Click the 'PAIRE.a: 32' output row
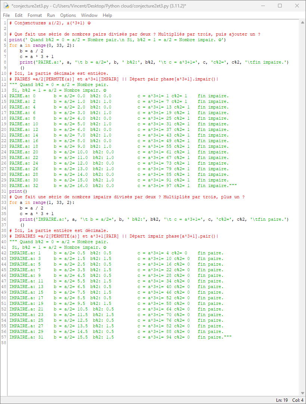This screenshot has height=404, width=306. (123, 186)
